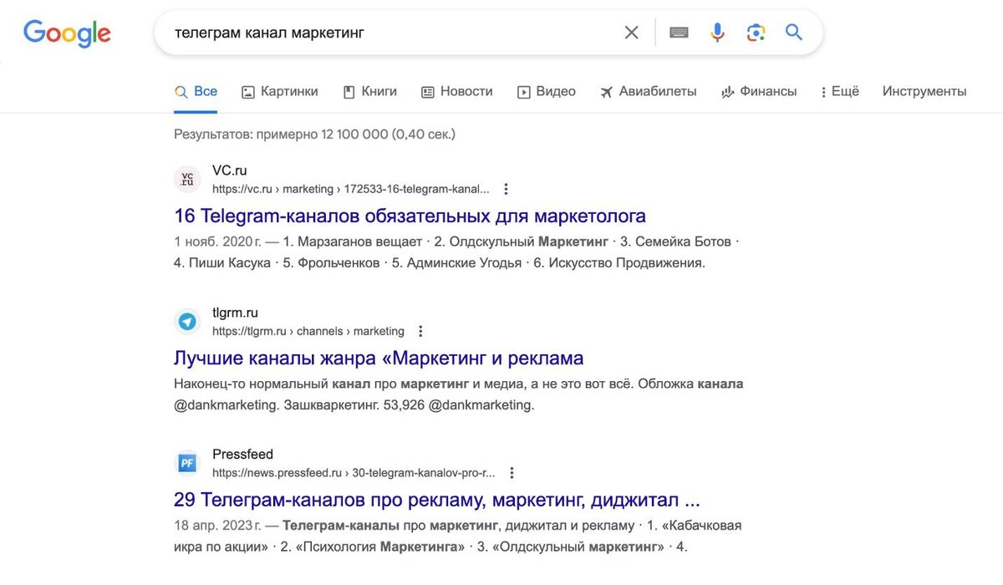Click the https://news.pressfeed.ru breadcrumb URL
The image size is (1003, 585).
click(x=354, y=473)
